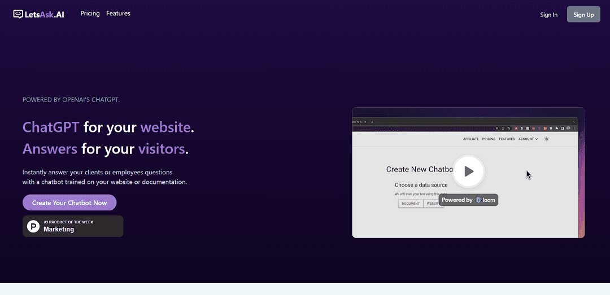610x295 pixels.
Task: Click the loom logo icon in video badge
Action: (x=478, y=200)
